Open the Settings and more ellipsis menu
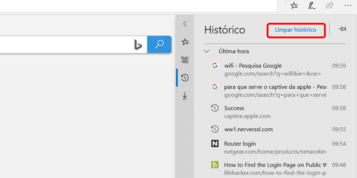The width and height of the screenshot is (357, 178). [x=348, y=6]
